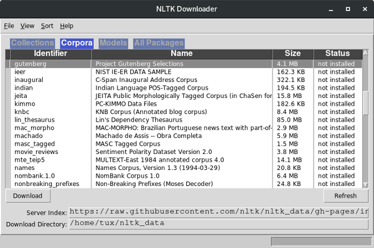Select the machado package
The height and width of the screenshot is (248, 374).
29,136
